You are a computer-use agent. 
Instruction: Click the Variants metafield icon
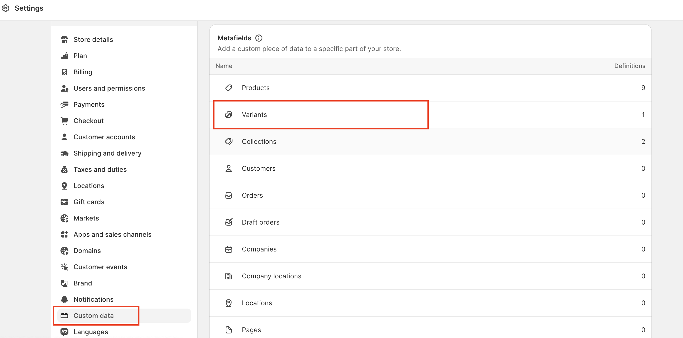tap(228, 115)
